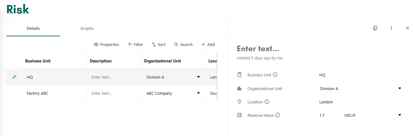Switch to the Graphs tab

pyautogui.click(x=87, y=28)
